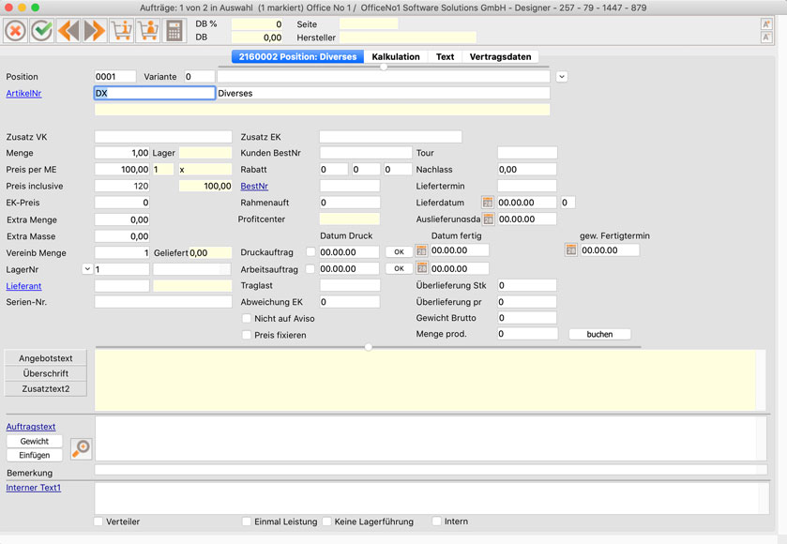The image size is (787, 544).
Task: Click the Liefertermin input field
Action: (x=527, y=186)
